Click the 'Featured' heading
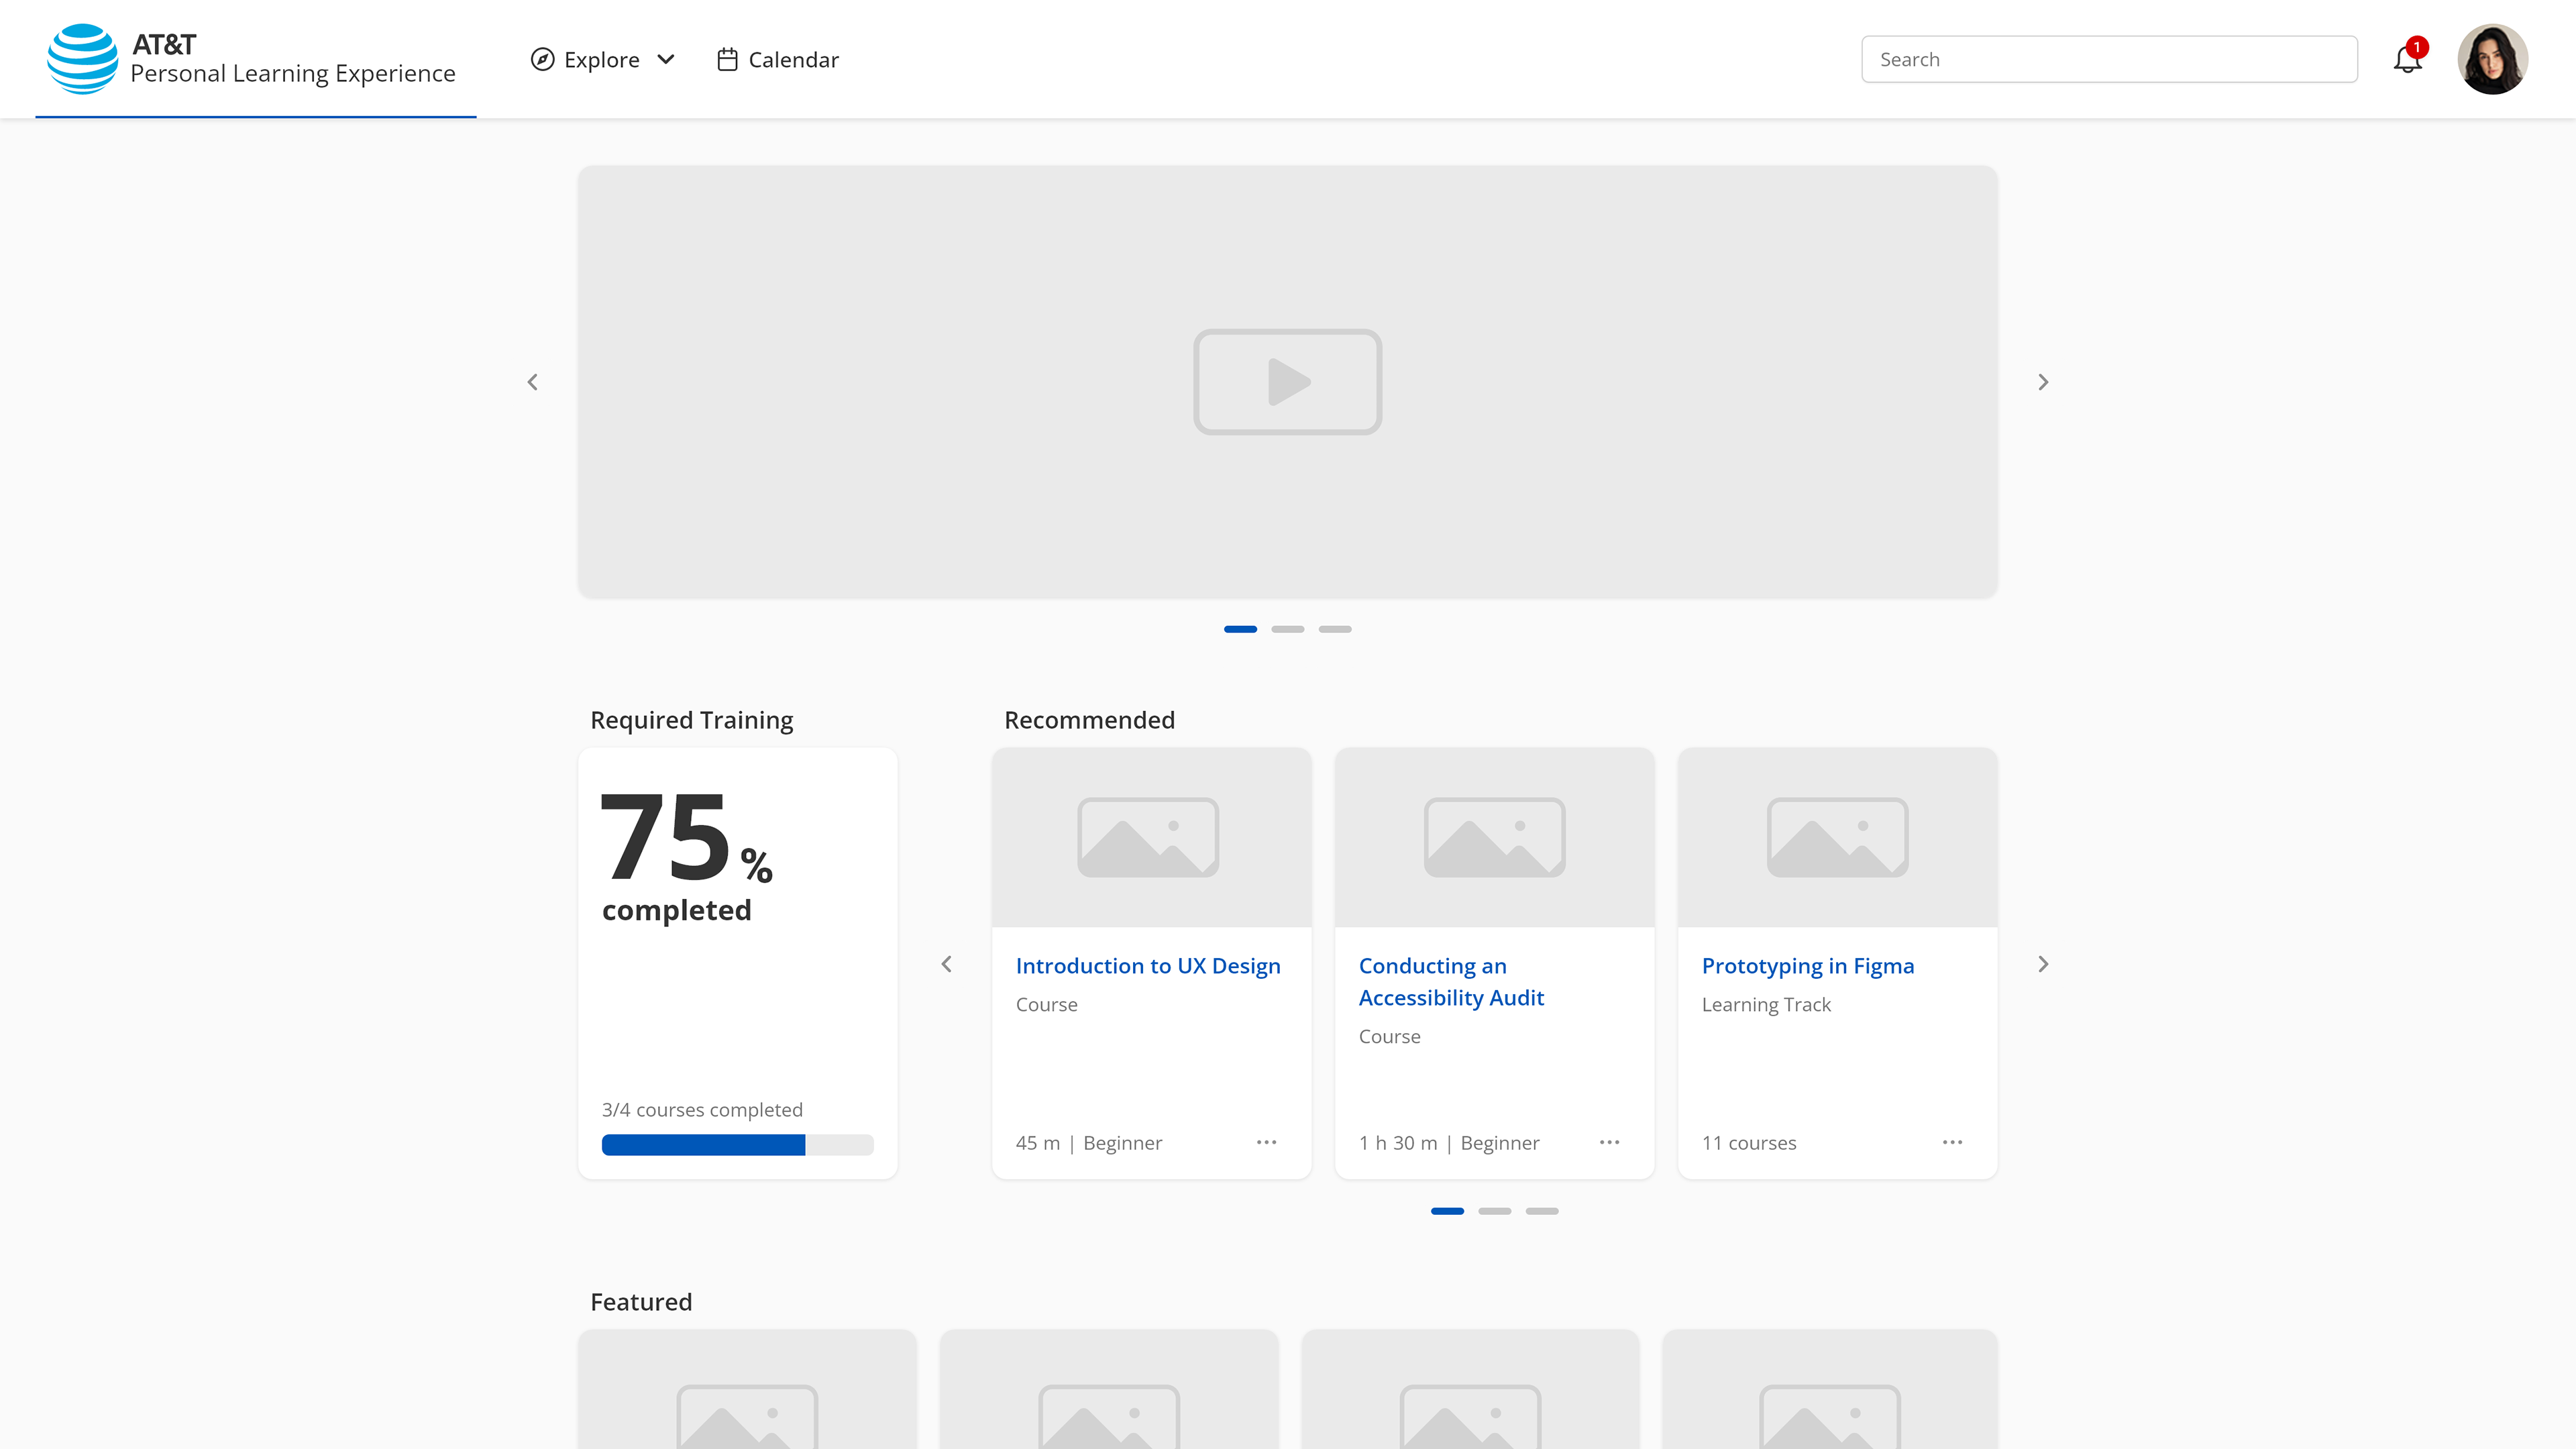This screenshot has height=1449, width=2576. coord(641,1302)
